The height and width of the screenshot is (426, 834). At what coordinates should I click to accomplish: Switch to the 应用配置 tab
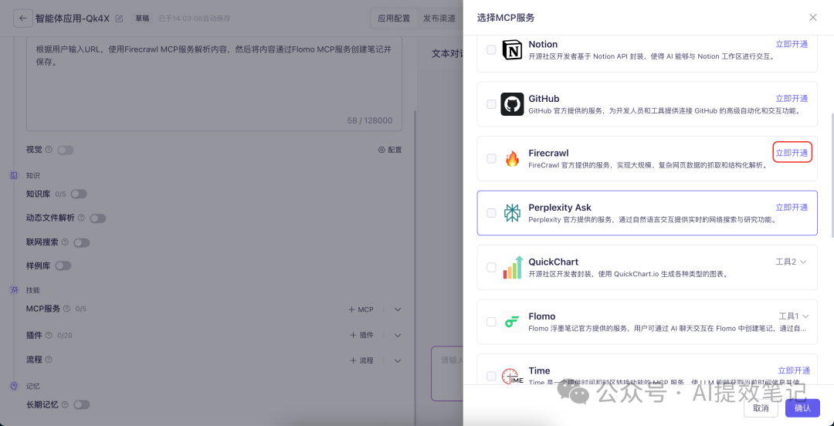click(x=394, y=19)
